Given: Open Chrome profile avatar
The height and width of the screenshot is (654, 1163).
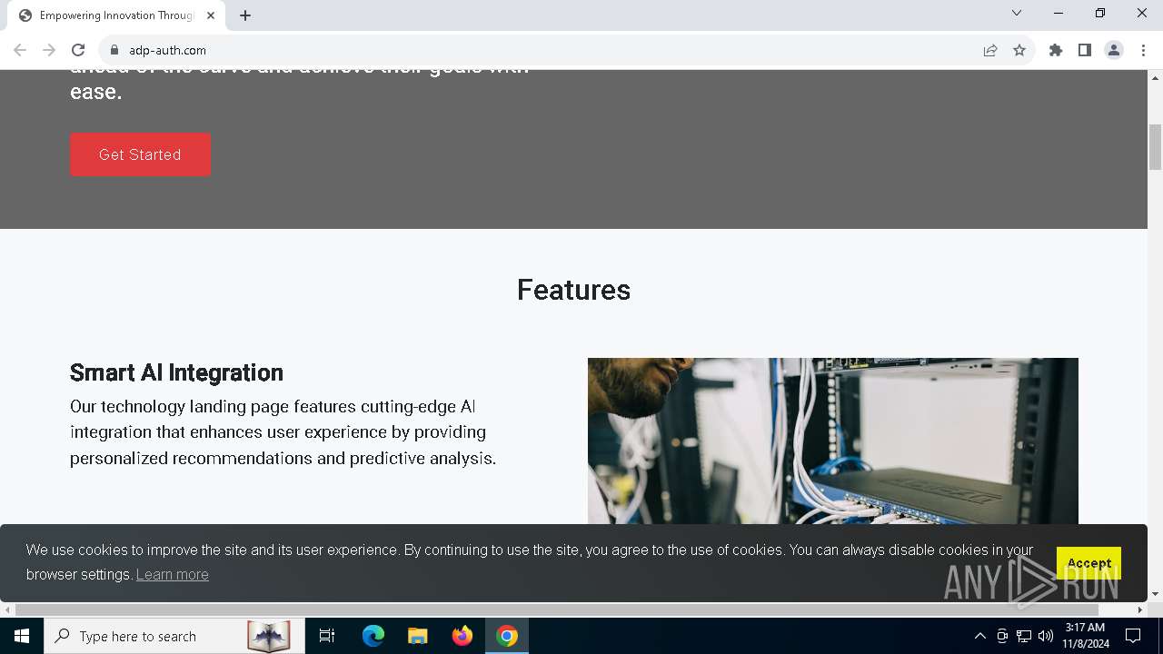Looking at the screenshot, I should [1114, 50].
